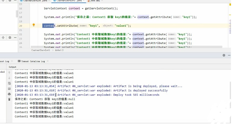Viewport: 232px width, 126px height.
Task: Open Run panel settings gear icon
Action: (224, 55)
